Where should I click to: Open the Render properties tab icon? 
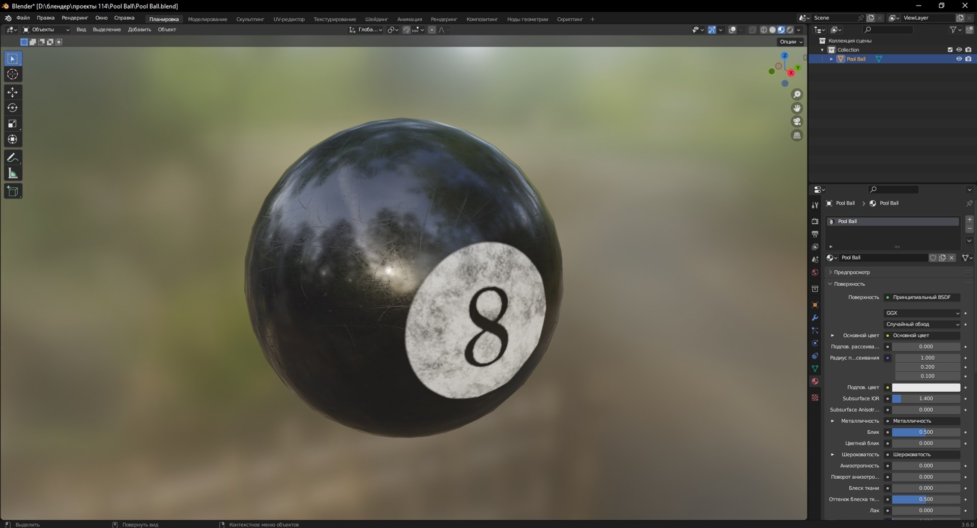[x=815, y=221]
